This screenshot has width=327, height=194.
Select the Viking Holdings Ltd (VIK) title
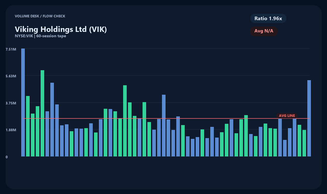[61, 29]
